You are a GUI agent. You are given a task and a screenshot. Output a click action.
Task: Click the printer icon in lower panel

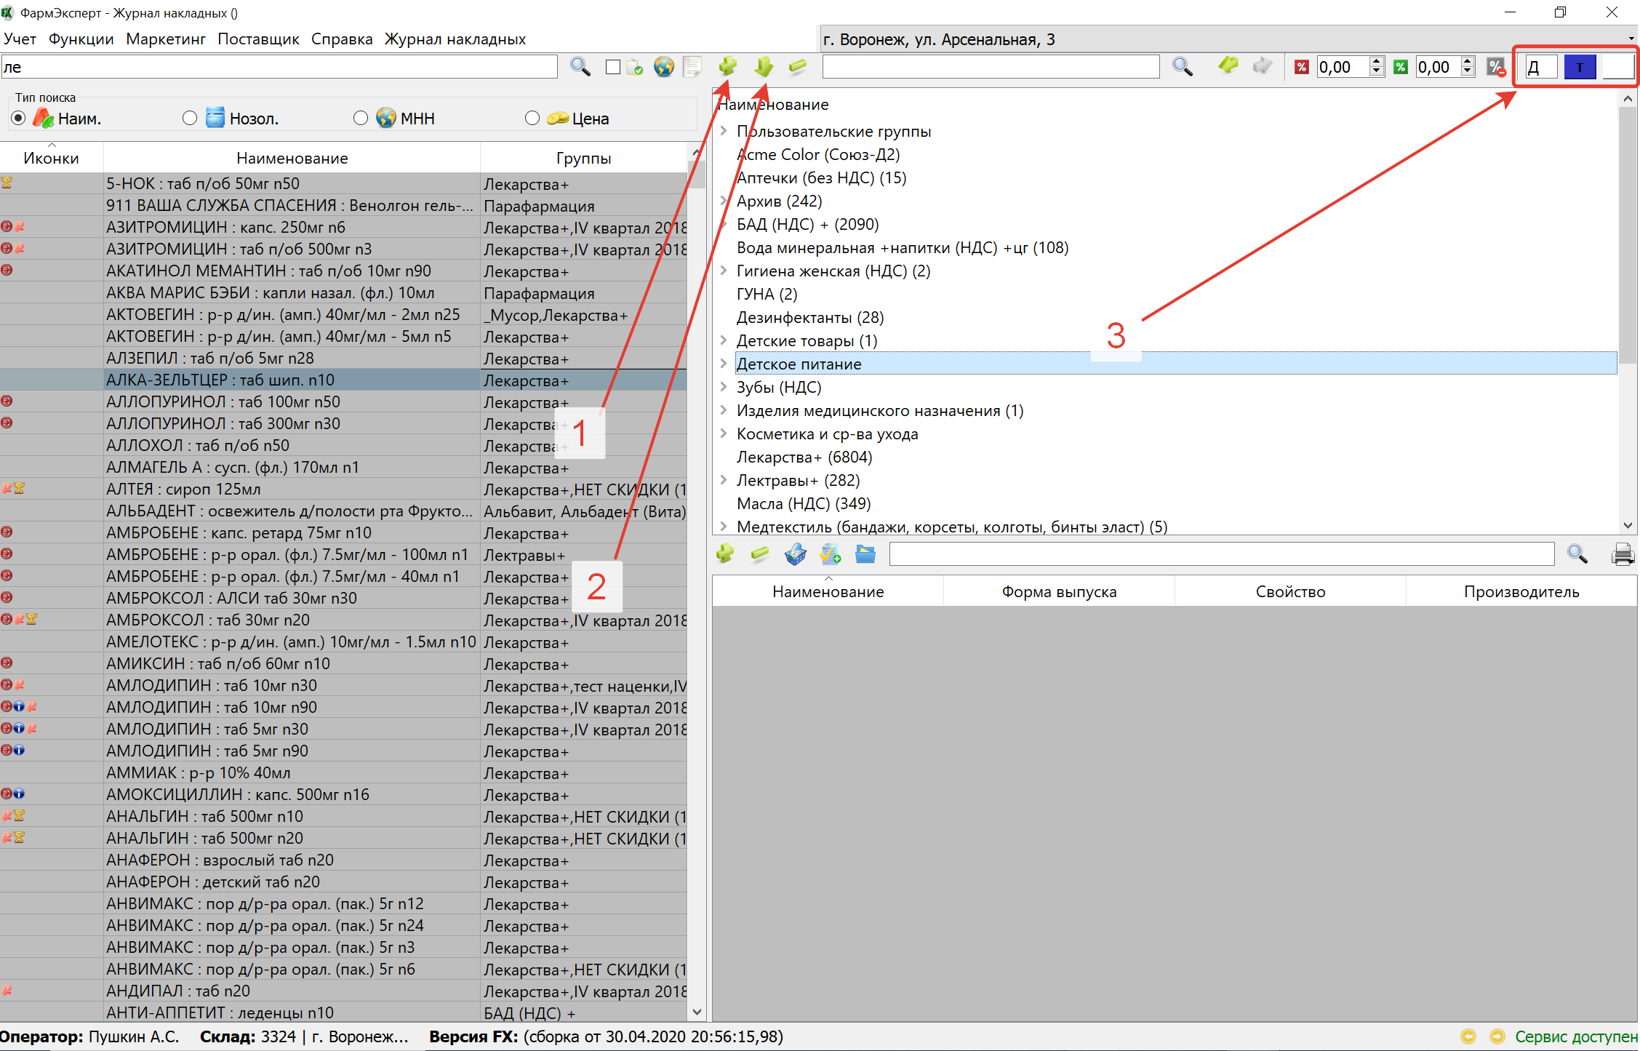coord(1622,555)
